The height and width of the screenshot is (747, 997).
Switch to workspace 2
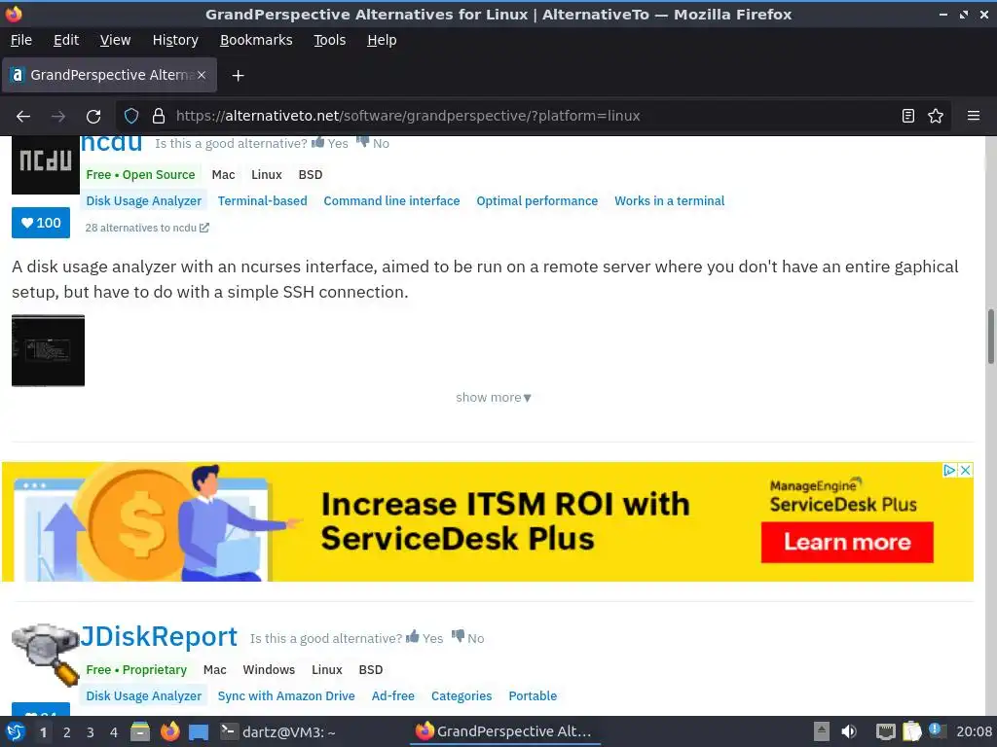67,732
